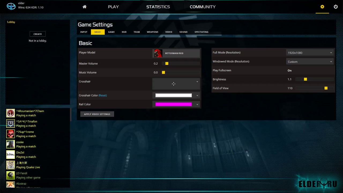
Task: Adjust the Music Volume slider
Action: [181, 72]
